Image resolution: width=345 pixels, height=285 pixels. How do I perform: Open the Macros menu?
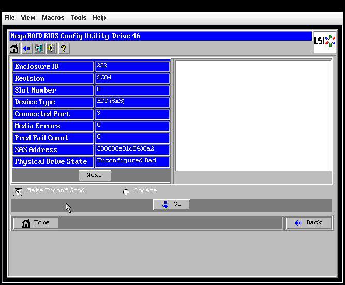point(53,18)
